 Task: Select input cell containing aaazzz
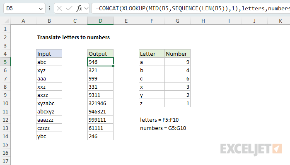pos(49,120)
